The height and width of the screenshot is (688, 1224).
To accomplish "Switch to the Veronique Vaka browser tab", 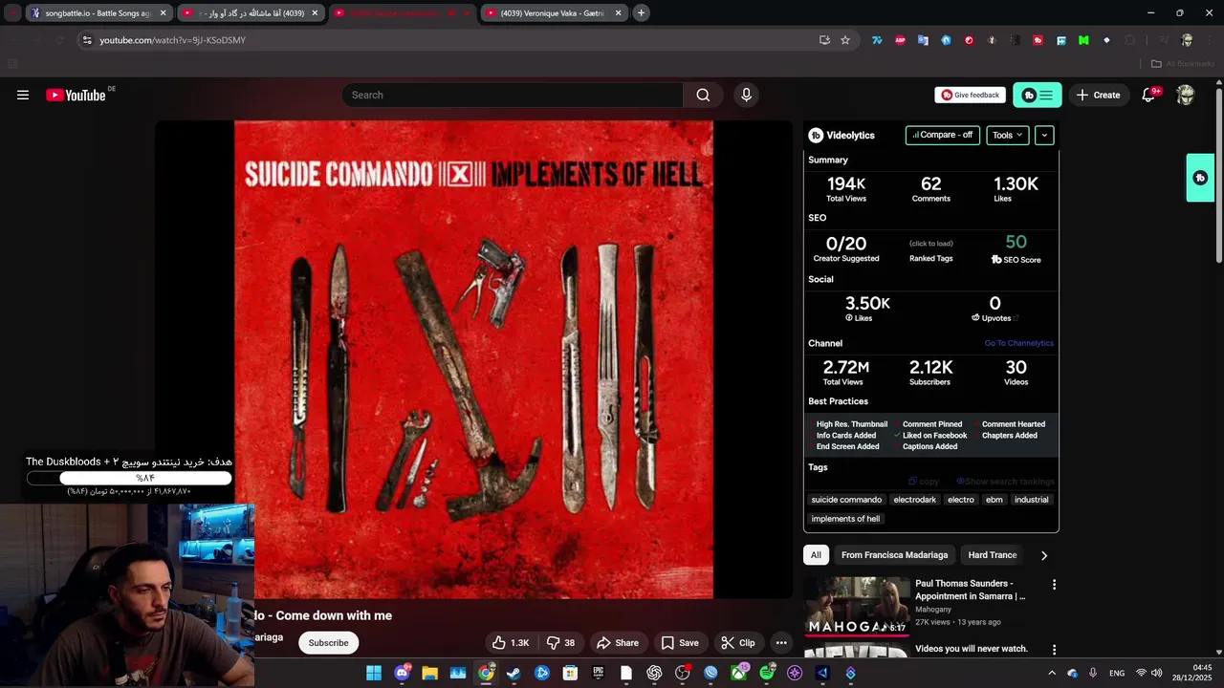I will [553, 13].
